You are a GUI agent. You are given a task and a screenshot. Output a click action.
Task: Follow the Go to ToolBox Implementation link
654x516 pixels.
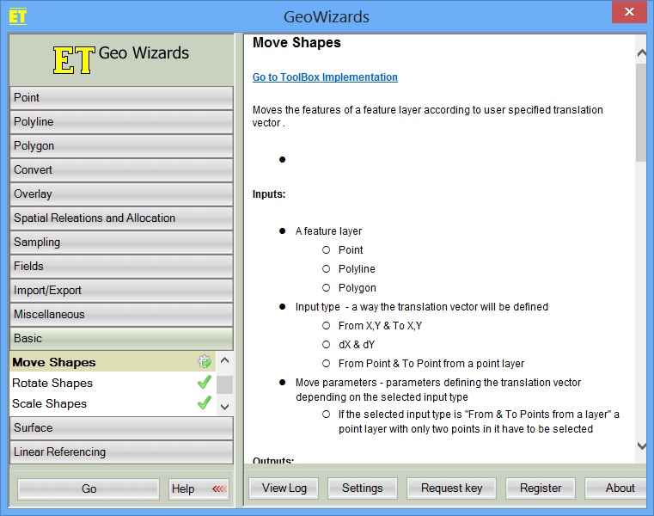point(325,77)
